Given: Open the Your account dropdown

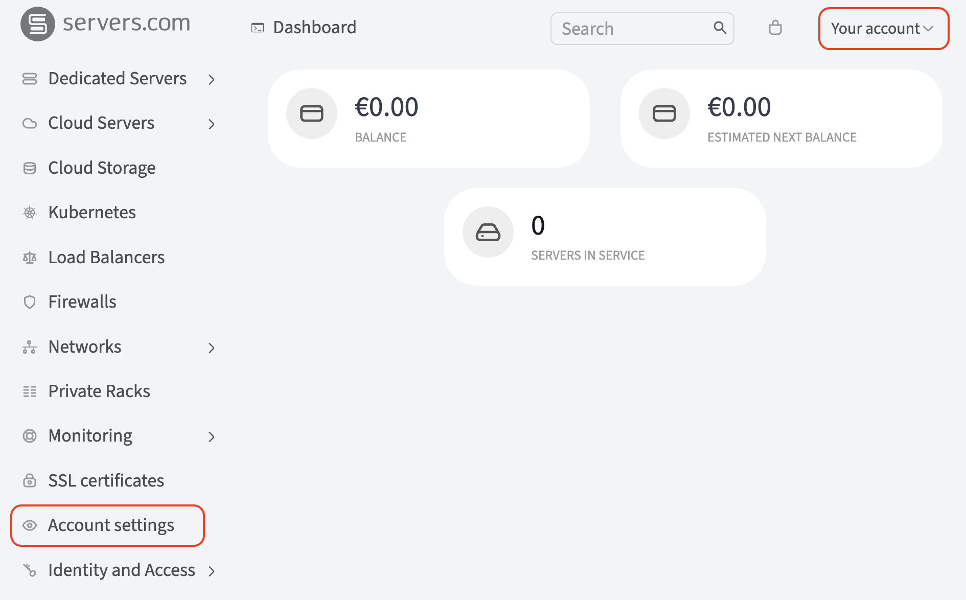Looking at the screenshot, I should tap(884, 29).
